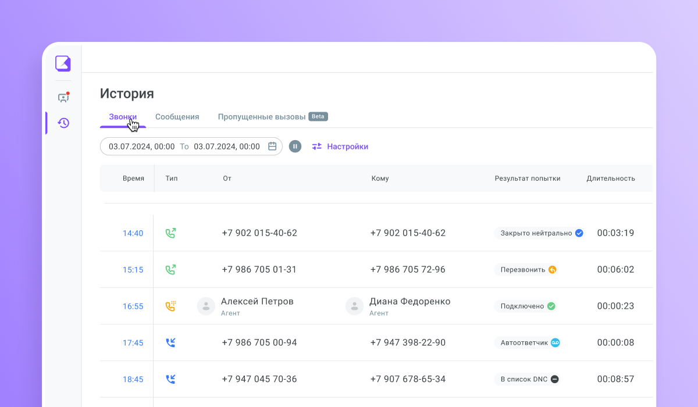Image resolution: width=698 pixels, height=407 pixels.
Task: Open the agent chat sidebar icon
Action: [63, 97]
